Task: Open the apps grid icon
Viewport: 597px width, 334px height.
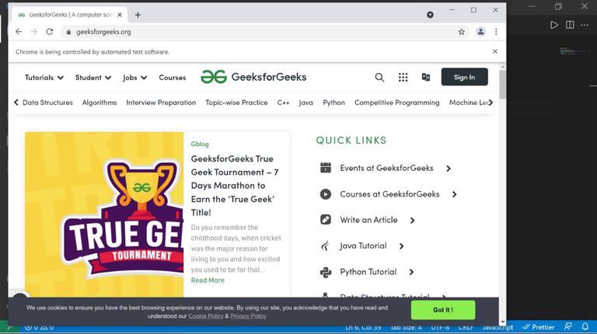Action: [x=403, y=78]
